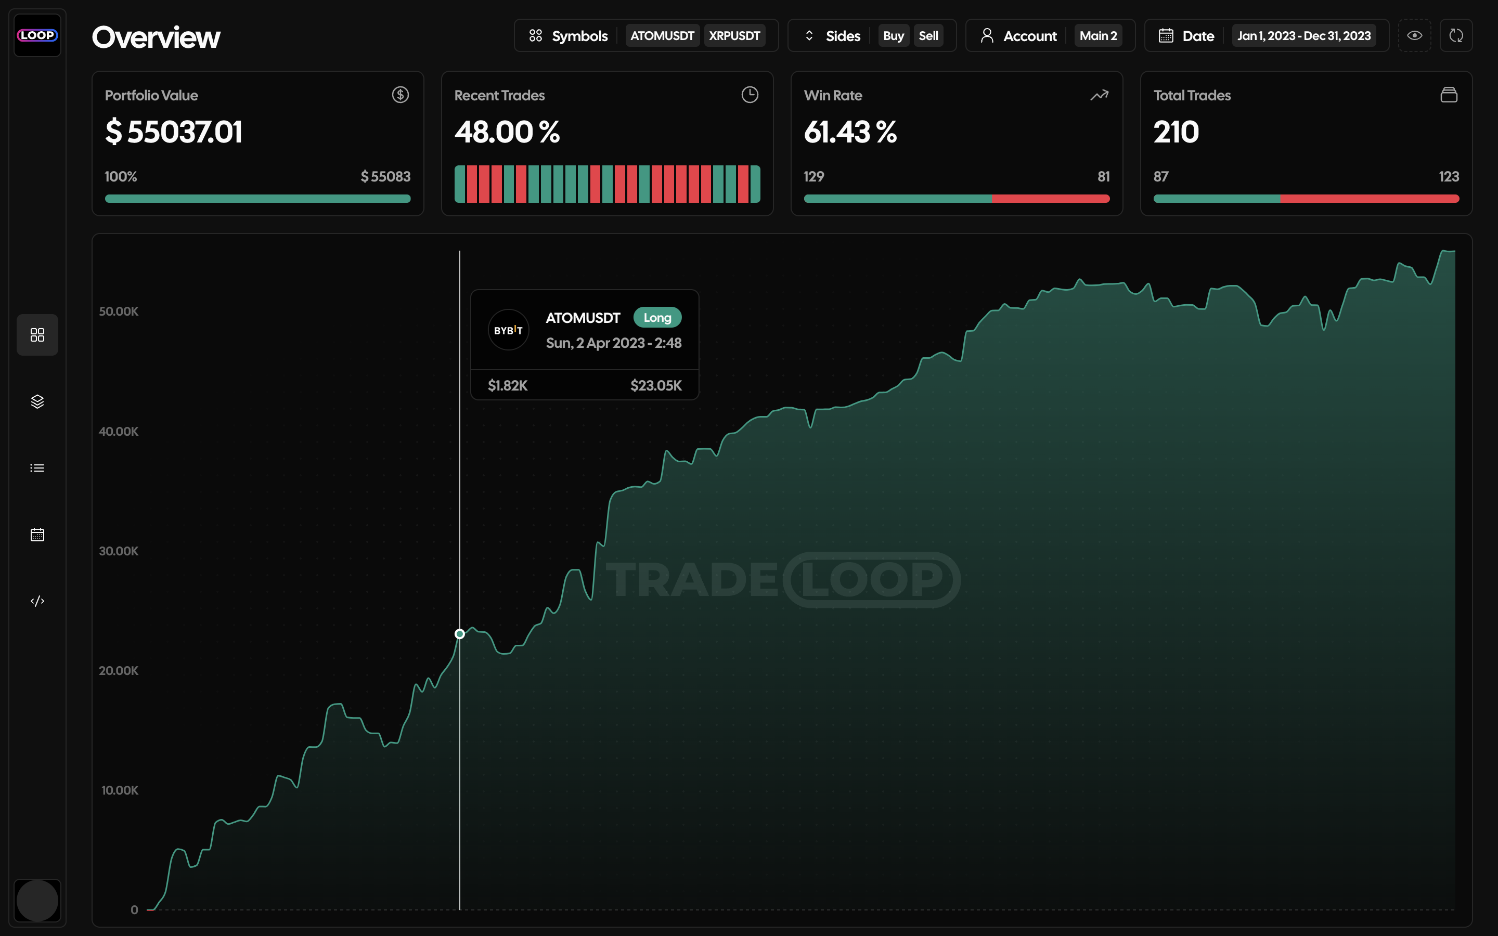Open the Account selector dropdown

click(x=1019, y=36)
